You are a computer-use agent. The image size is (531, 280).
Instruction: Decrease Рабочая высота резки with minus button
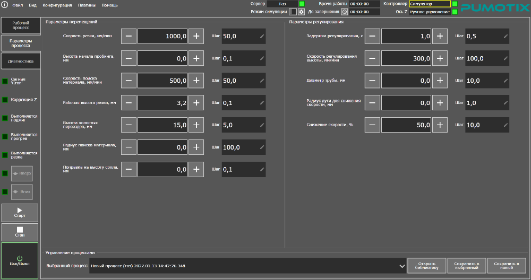coord(129,103)
